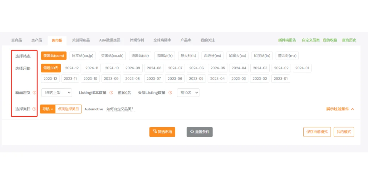
Task: Open help icon next to 新品定义
Action: click(34, 93)
